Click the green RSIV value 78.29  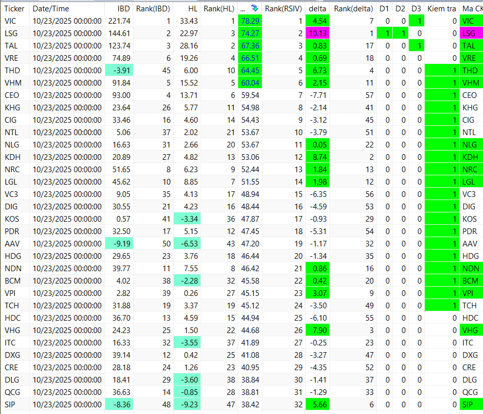point(250,21)
